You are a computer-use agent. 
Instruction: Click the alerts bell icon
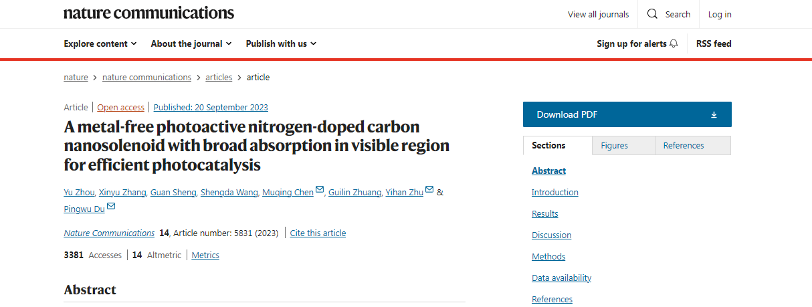pyautogui.click(x=674, y=43)
